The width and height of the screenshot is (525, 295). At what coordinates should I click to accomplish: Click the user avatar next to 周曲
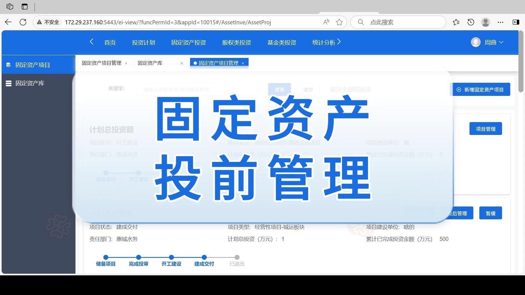coord(475,42)
